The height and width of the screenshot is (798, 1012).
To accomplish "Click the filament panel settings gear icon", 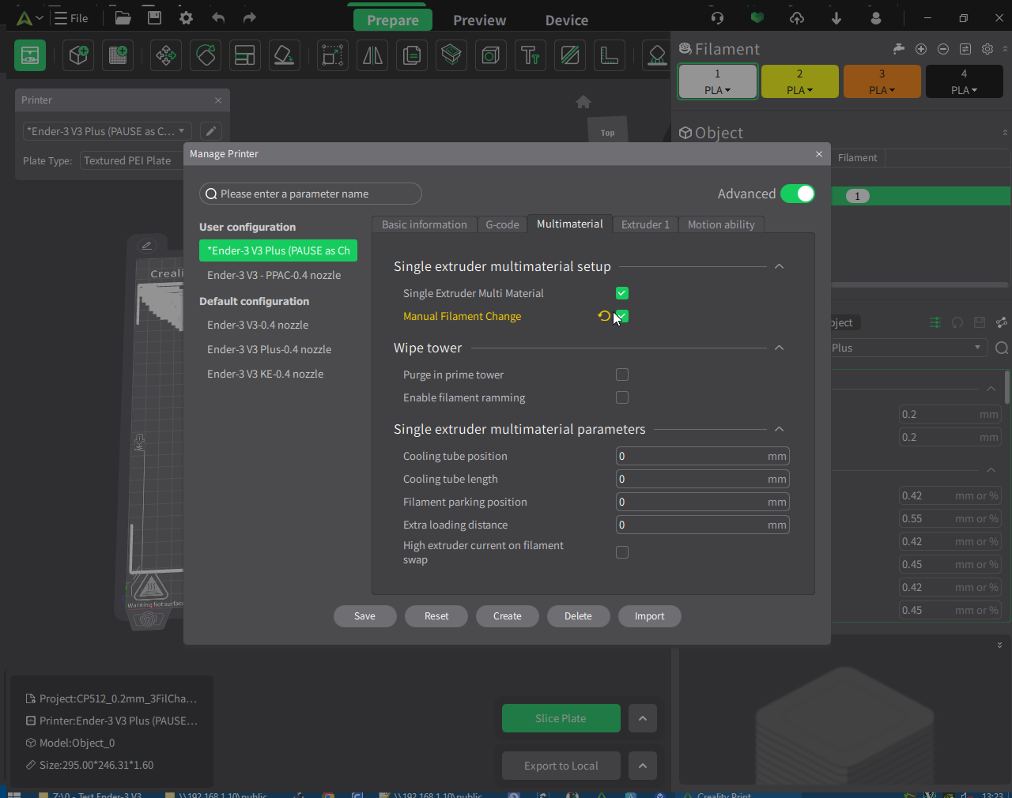I will coord(987,49).
